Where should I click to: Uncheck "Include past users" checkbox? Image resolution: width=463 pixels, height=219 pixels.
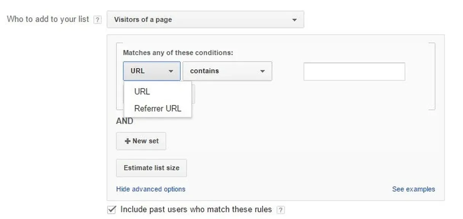[x=112, y=209]
